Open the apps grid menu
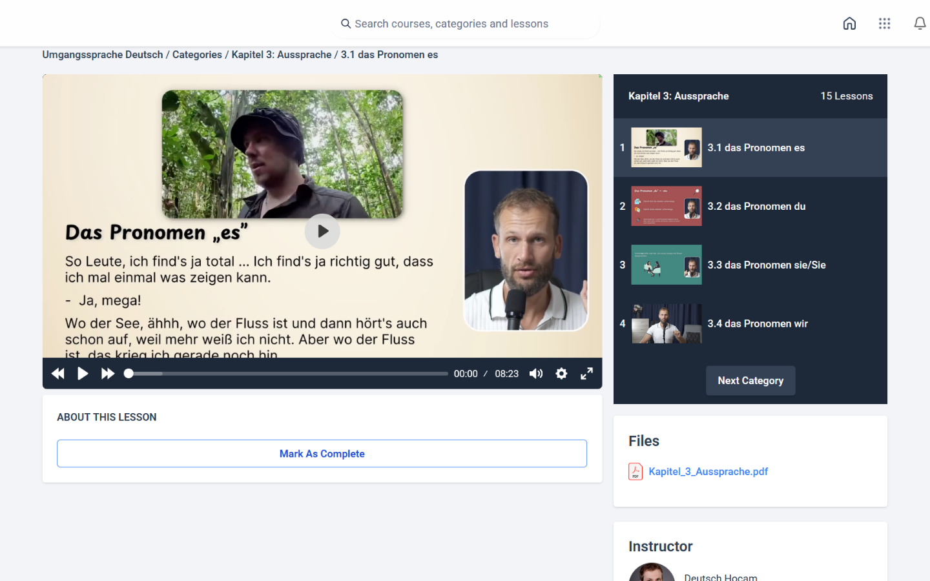 pyautogui.click(x=884, y=24)
